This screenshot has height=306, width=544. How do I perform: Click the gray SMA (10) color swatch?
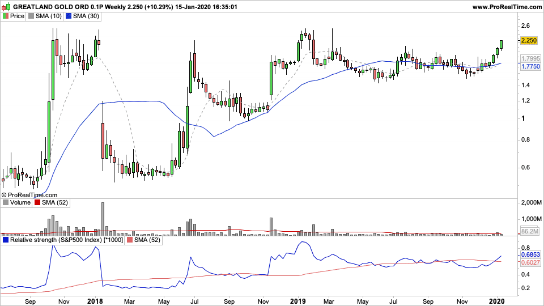tap(31, 16)
